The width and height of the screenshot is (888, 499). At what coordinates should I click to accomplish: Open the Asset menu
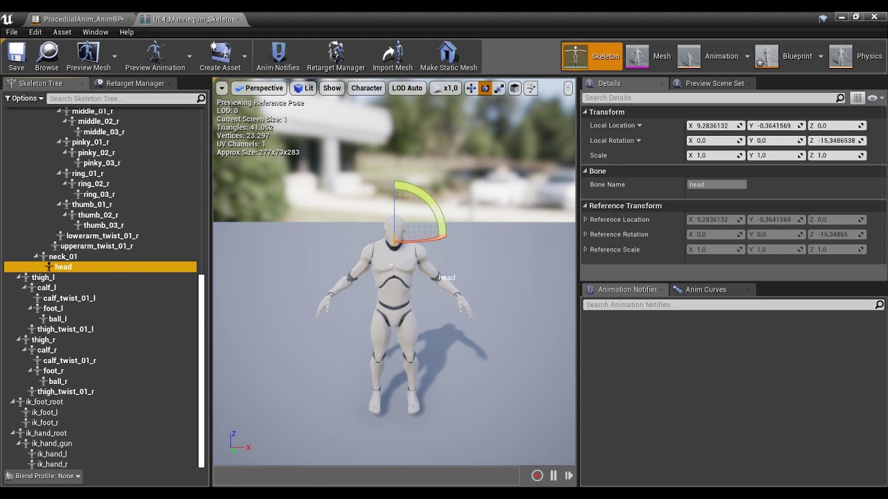pyautogui.click(x=62, y=32)
